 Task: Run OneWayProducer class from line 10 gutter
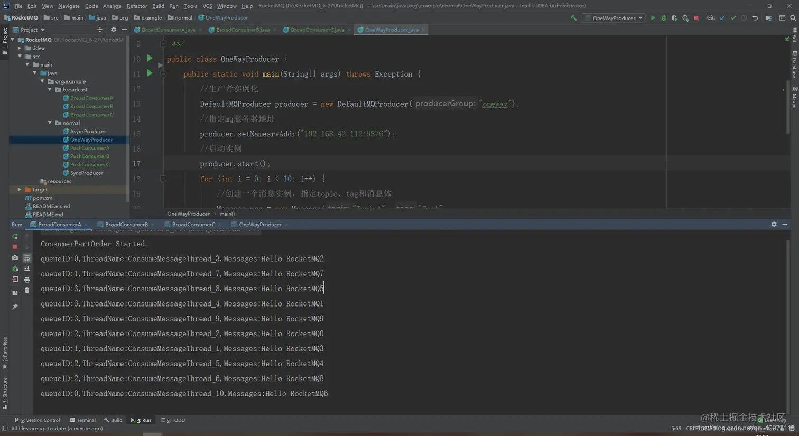pos(150,58)
